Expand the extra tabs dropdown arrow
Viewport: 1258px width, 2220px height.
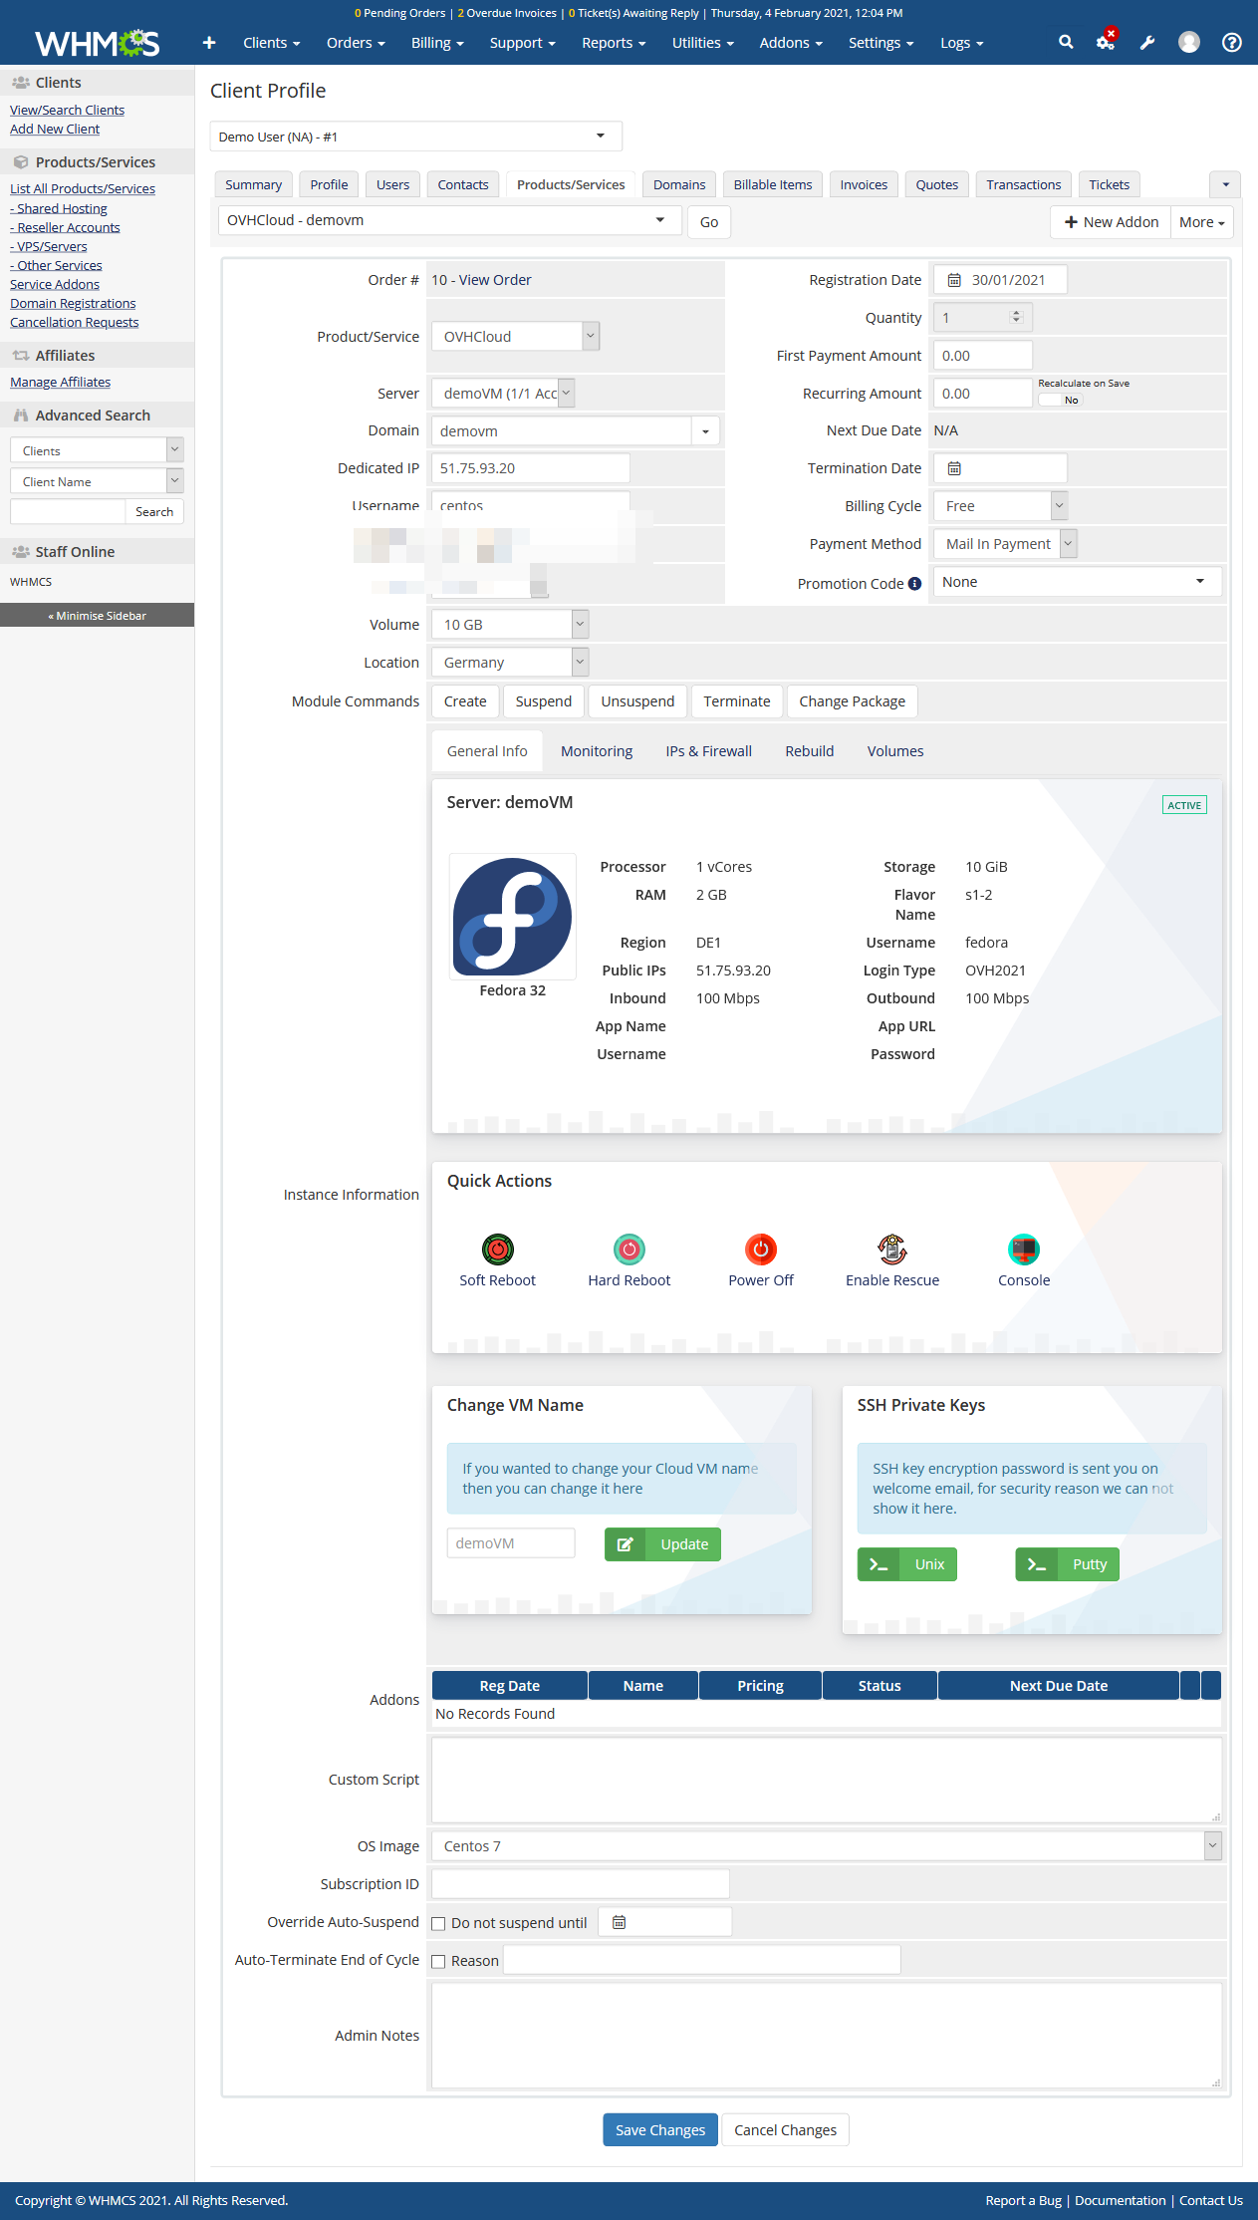point(1226,184)
